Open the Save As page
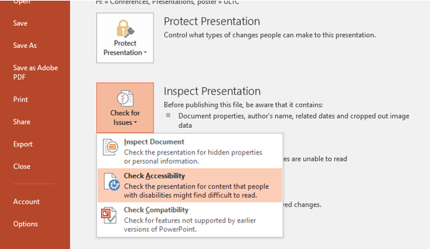Viewport: 430px width, 249px height. point(25,46)
